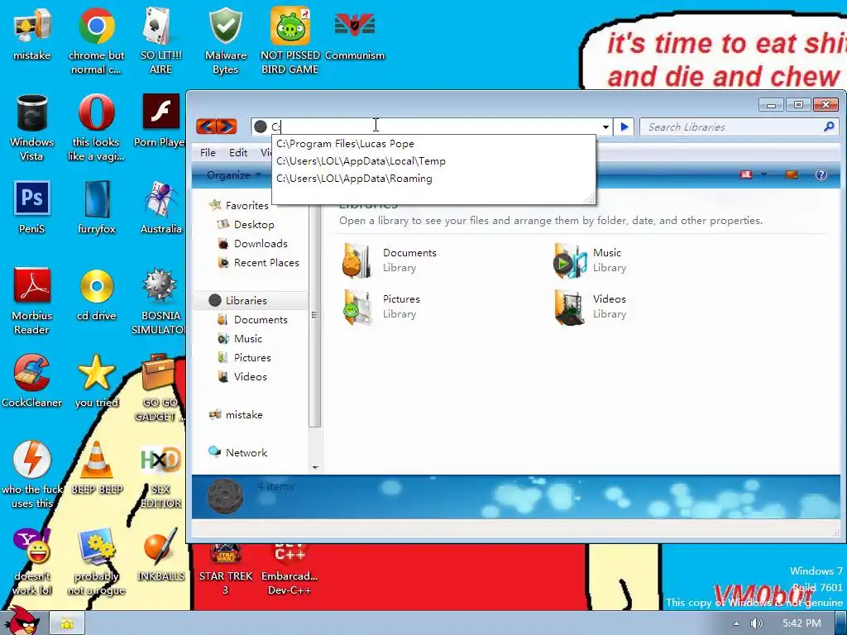847x635 pixels.
Task: Open the Organize dropdown menu
Action: tap(233, 175)
